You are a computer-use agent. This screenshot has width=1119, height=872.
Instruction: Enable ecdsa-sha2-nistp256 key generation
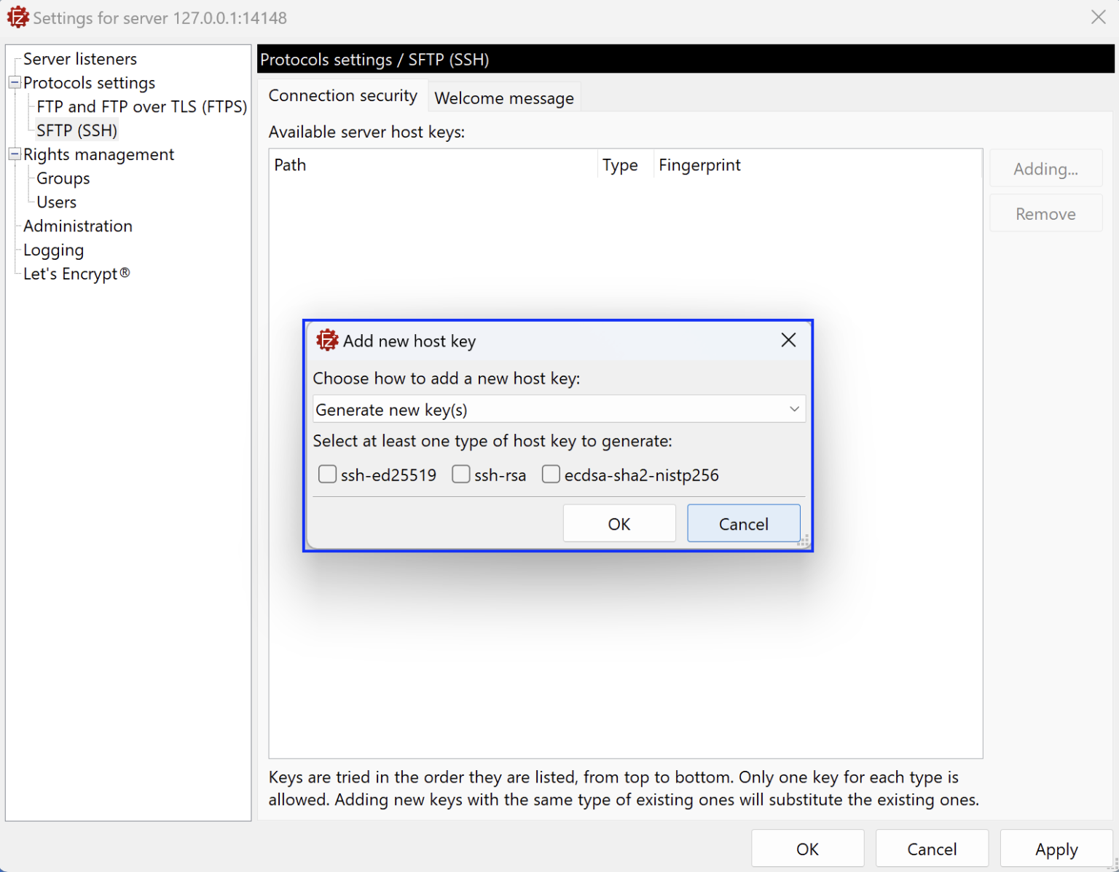click(x=551, y=474)
